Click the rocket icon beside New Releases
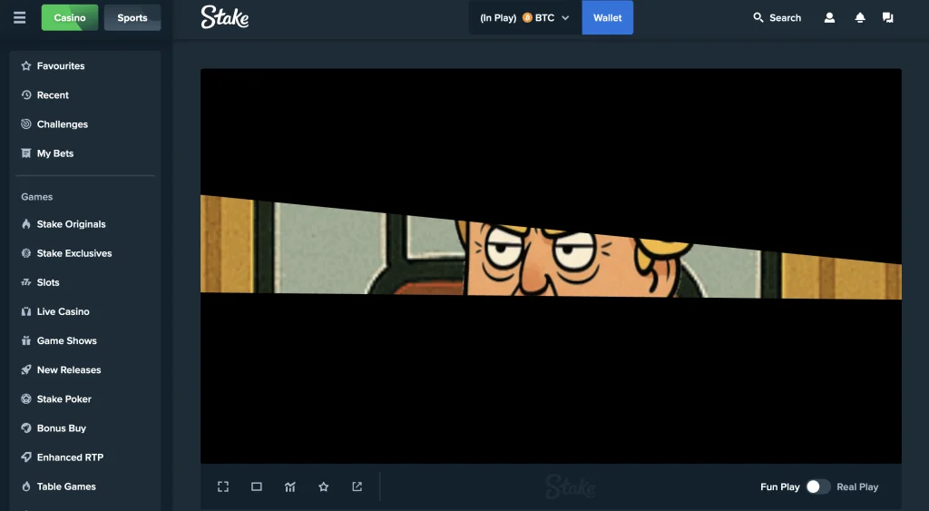This screenshot has height=511, width=929. pyautogui.click(x=26, y=369)
